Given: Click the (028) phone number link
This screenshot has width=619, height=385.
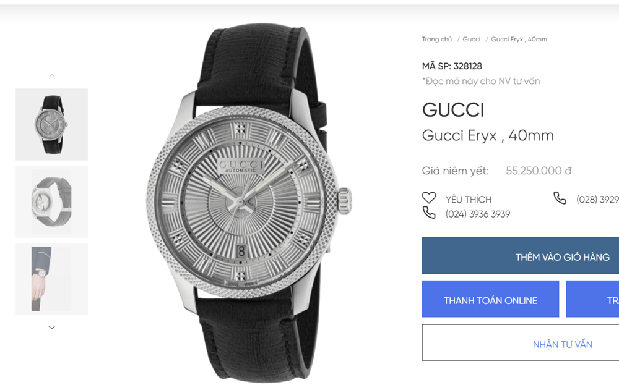Looking at the screenshot, I should point(597,199).
